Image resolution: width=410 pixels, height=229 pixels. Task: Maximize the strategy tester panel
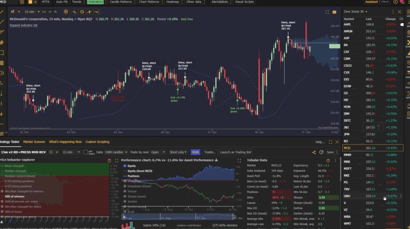click(330, 142)
